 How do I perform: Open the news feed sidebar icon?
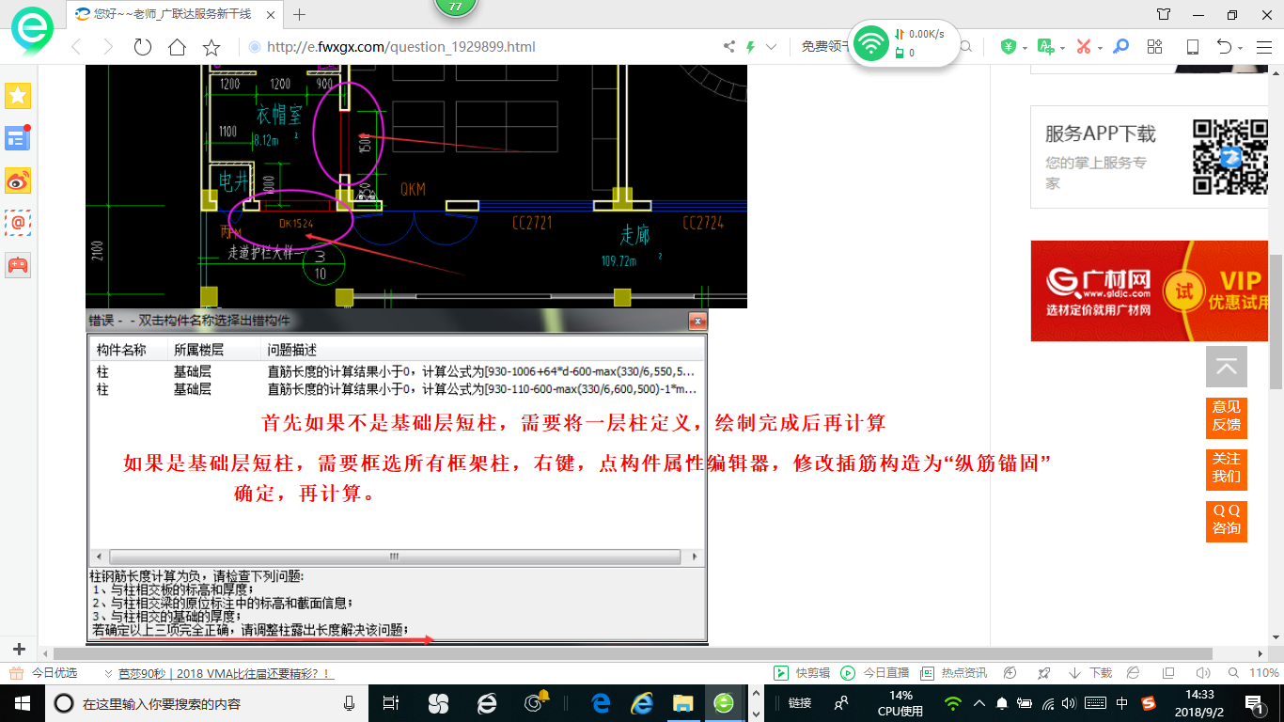[x=18, y=138]
